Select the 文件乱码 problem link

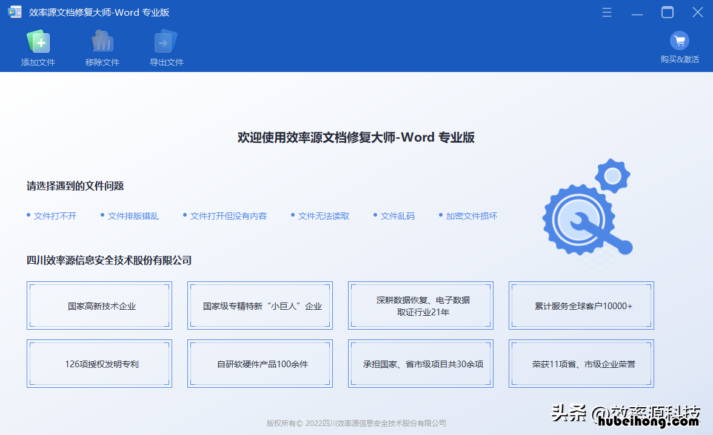[x=397, y=216]
